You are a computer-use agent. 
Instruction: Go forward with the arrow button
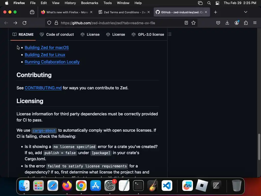click(x=15, y=23)
